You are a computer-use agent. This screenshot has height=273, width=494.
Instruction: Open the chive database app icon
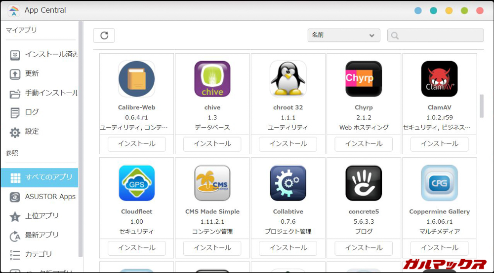click(x=212, y=79)
